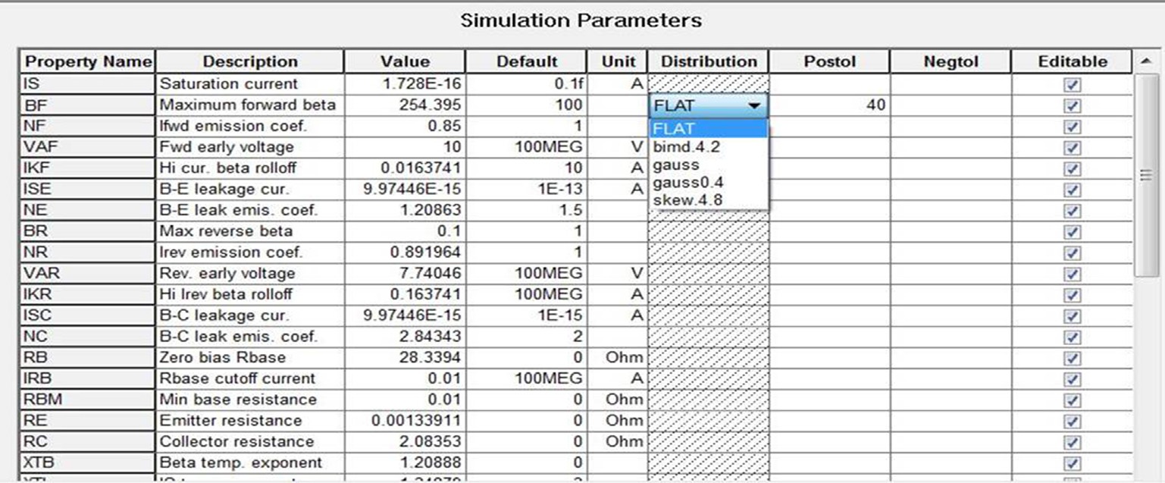Viewport: 1165px width, 483px height.
Task: Click the IS value cell 1.728E-16
Action: click(x=405, y=85)
